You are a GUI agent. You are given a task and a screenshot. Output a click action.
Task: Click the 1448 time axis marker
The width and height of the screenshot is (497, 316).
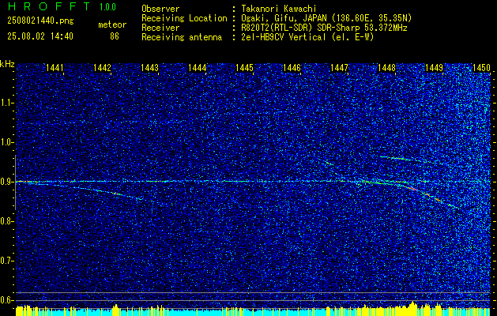[386, 67]
